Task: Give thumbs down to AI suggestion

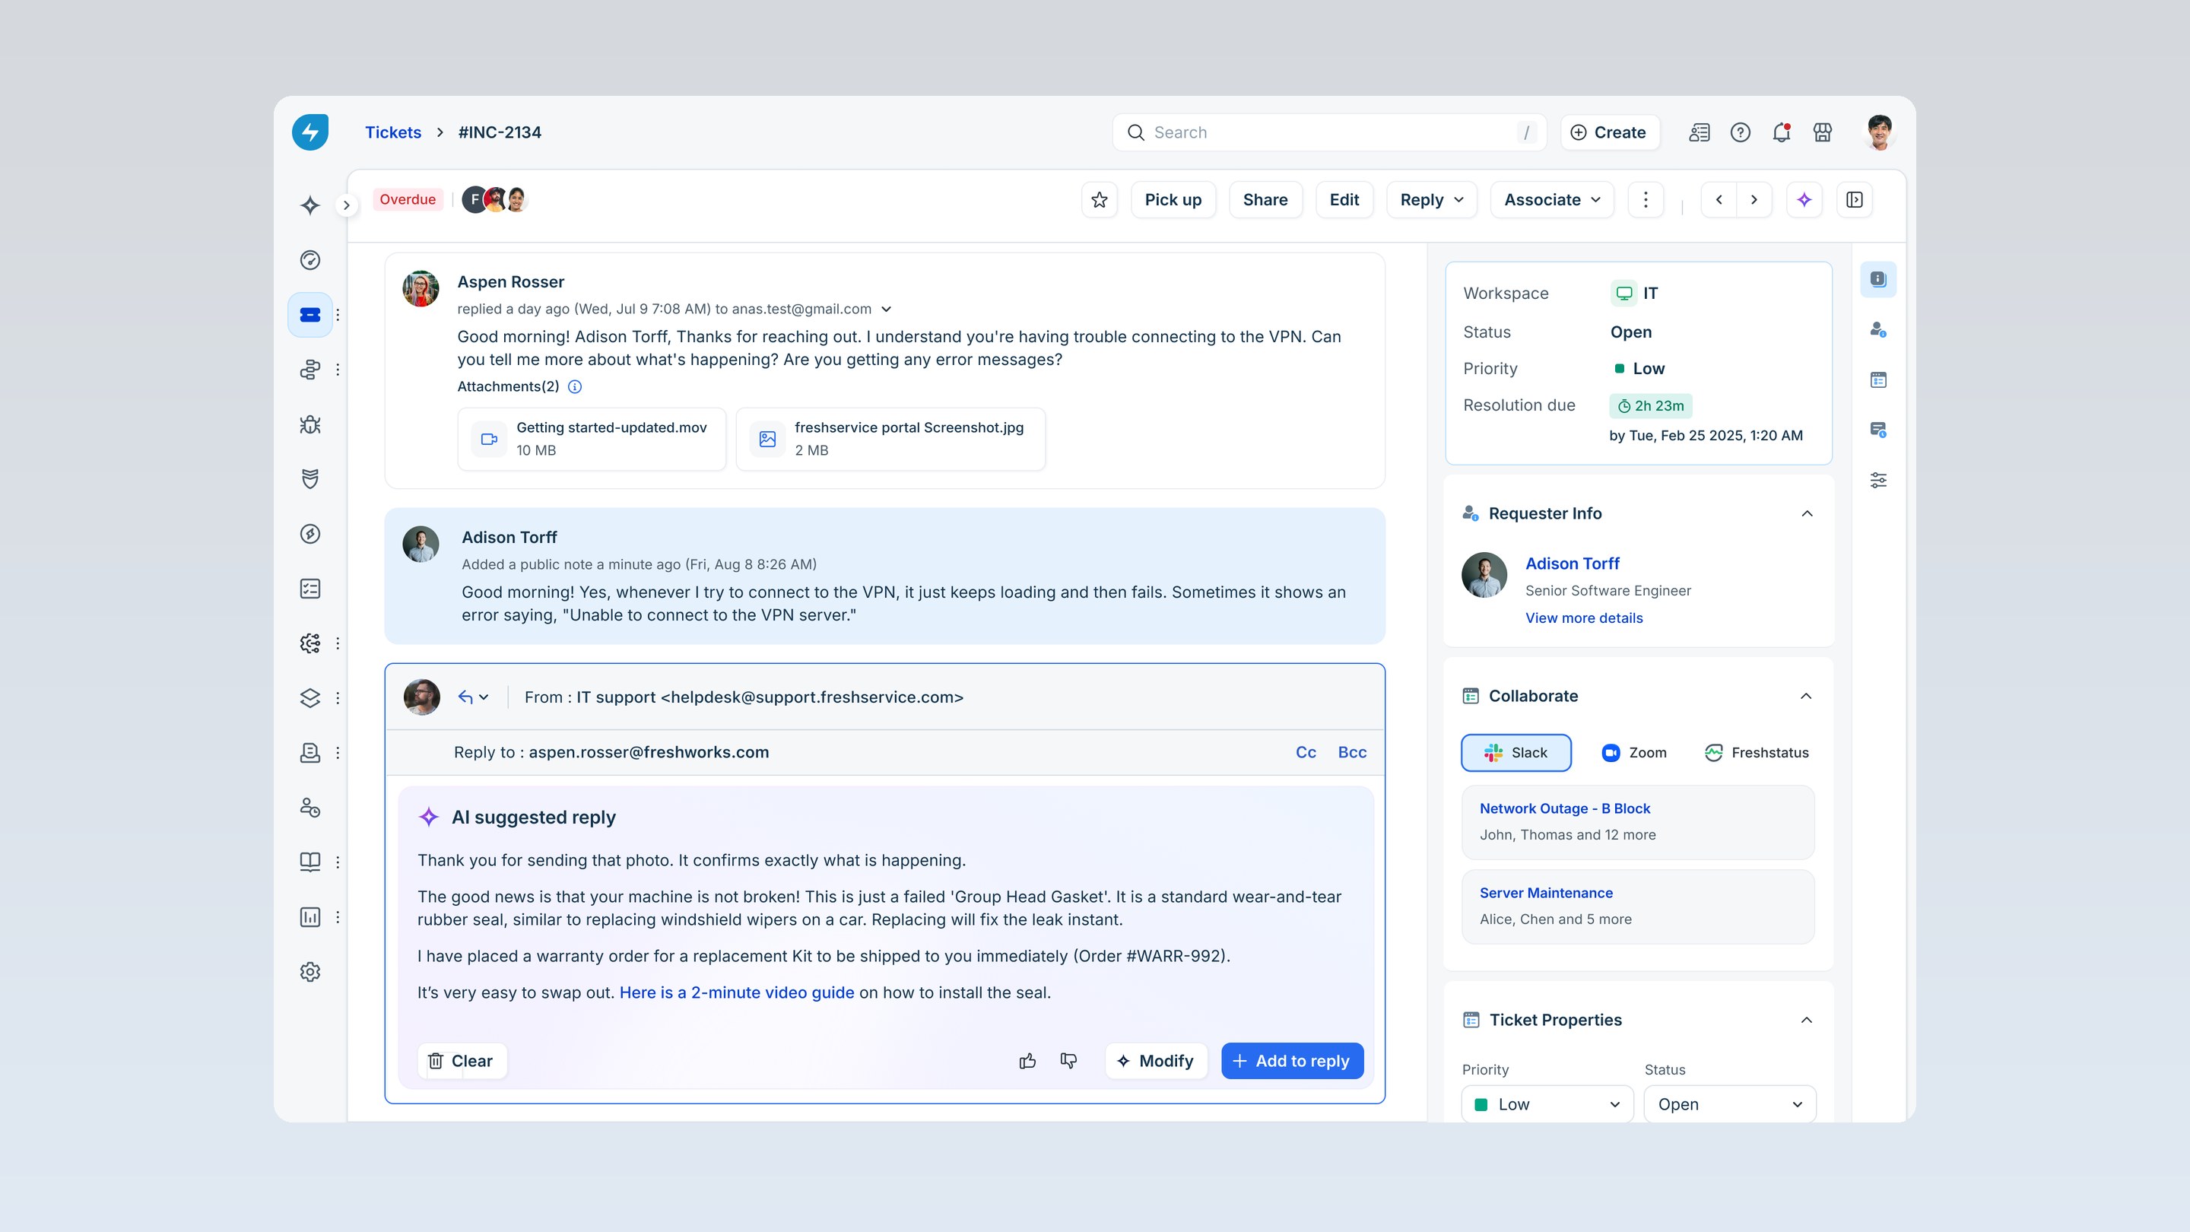Action: 1068,1060
